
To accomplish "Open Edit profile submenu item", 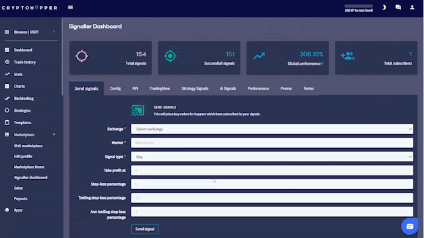I will 23,156.
